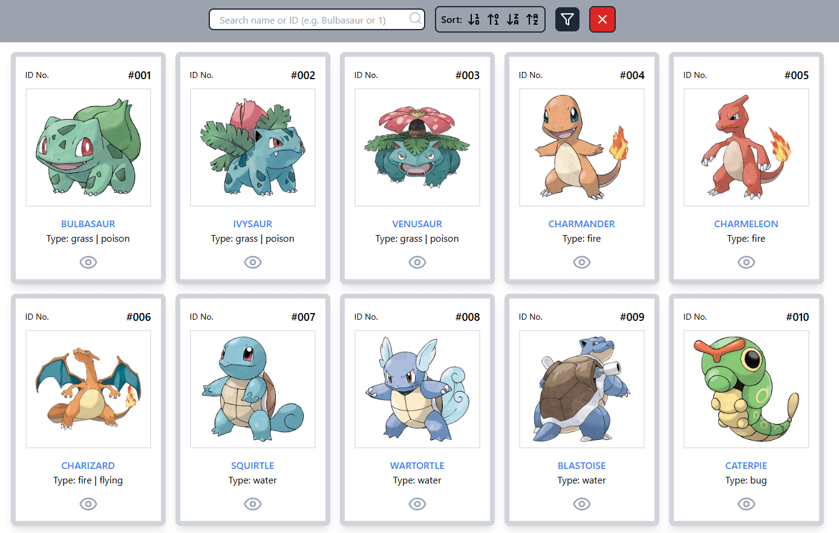Click the CHARMELEON name link
The width and height of the screenshot is (839, 533).
tap(746, 224)
